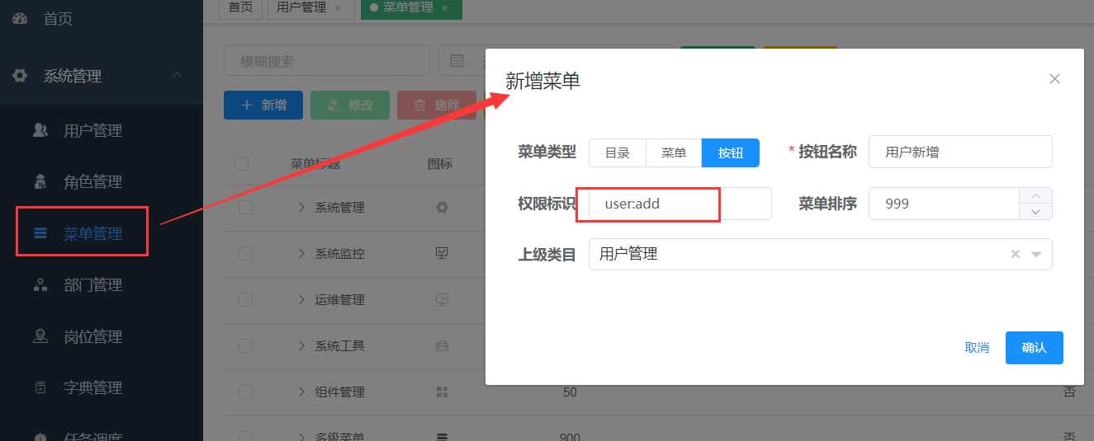Expand the 系统监控 table row

pyautogui.click(x=301, y=254)
